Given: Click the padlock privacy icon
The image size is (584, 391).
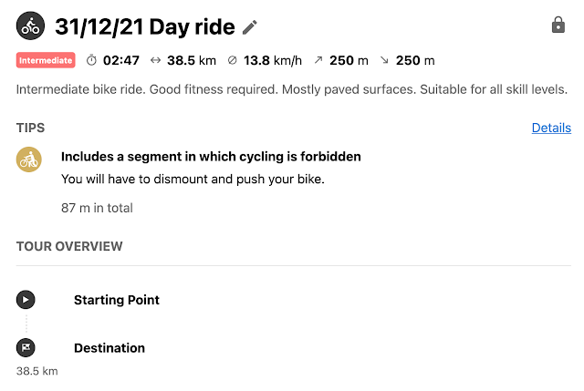Looking at the screenshot, I should 558,26.
